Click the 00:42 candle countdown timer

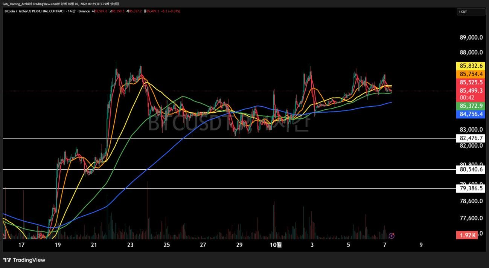[x=467, y=98]
